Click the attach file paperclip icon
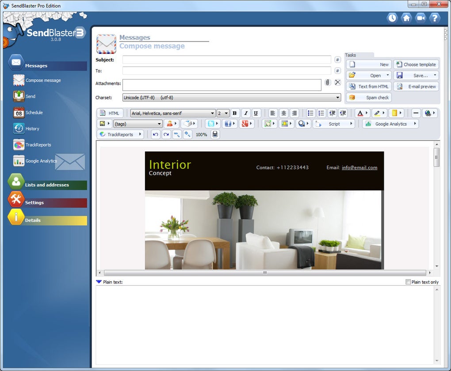 tap(327, 83)
